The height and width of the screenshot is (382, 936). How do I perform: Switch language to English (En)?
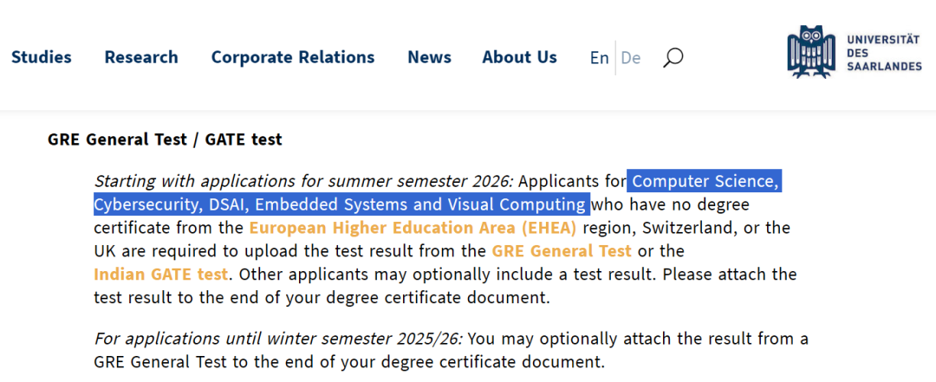click(x=599, y=58)
